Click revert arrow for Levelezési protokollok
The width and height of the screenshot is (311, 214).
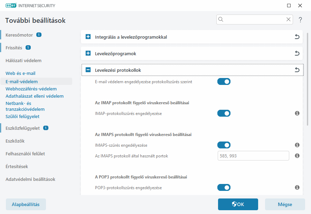click(296, 70)
